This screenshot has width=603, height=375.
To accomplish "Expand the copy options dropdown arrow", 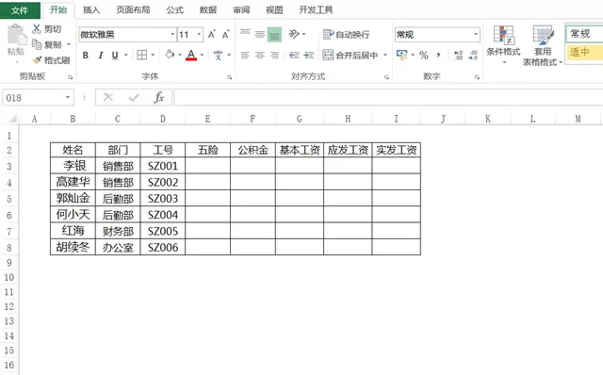I will coord(69,44).
